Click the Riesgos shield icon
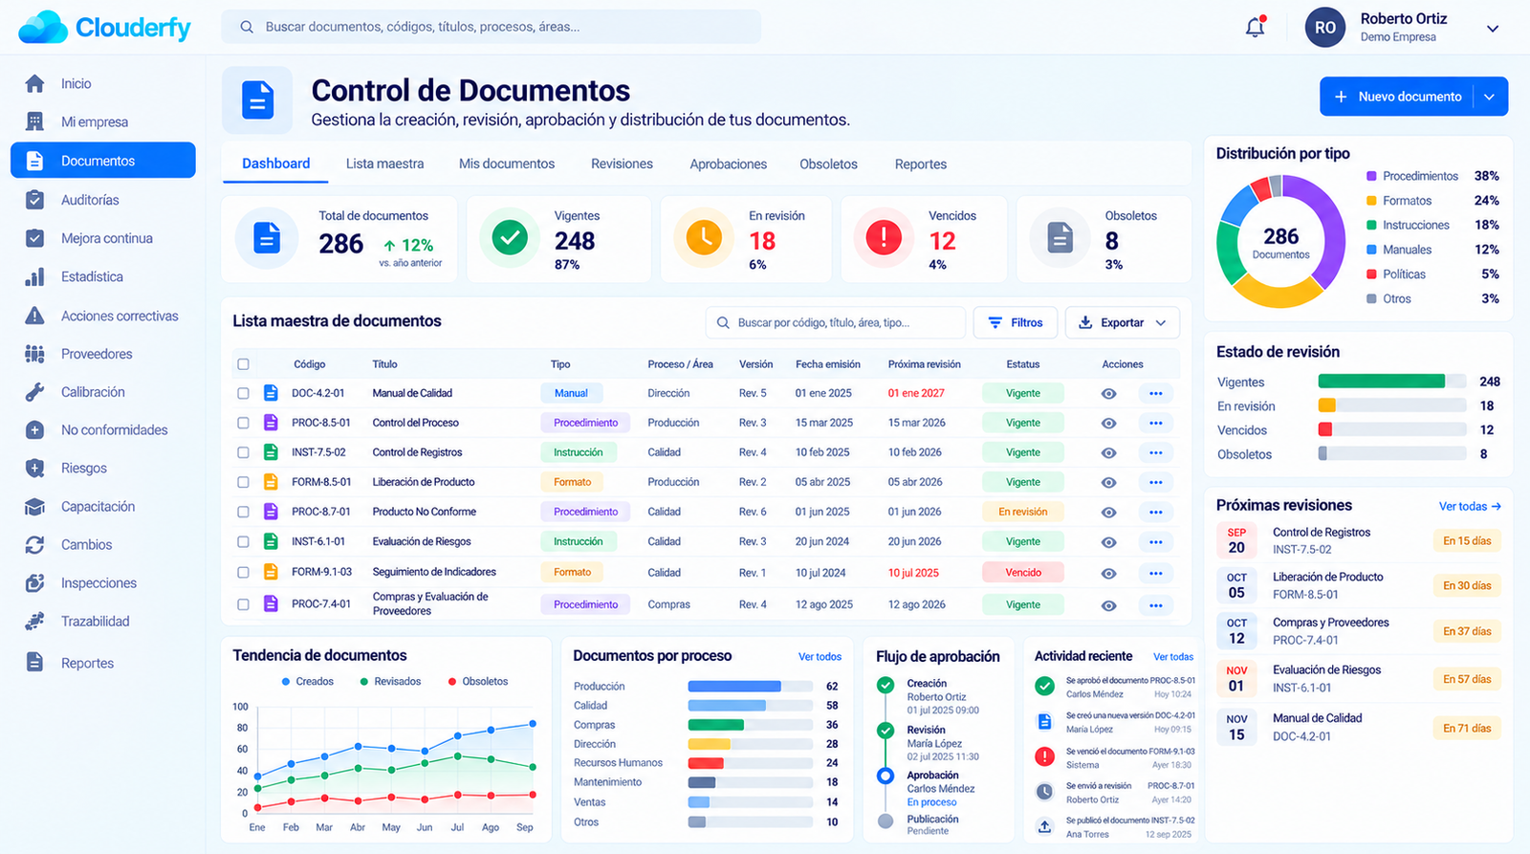The image size is (1530, 854). pyautogui.click(x=34, y=468)
